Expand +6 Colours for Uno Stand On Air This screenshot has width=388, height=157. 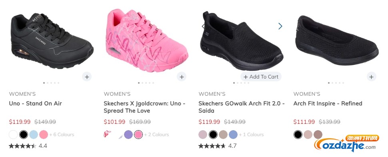[62, 135]
